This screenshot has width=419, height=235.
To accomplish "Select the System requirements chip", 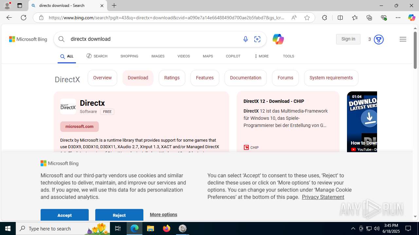I will tap(331, 78).
